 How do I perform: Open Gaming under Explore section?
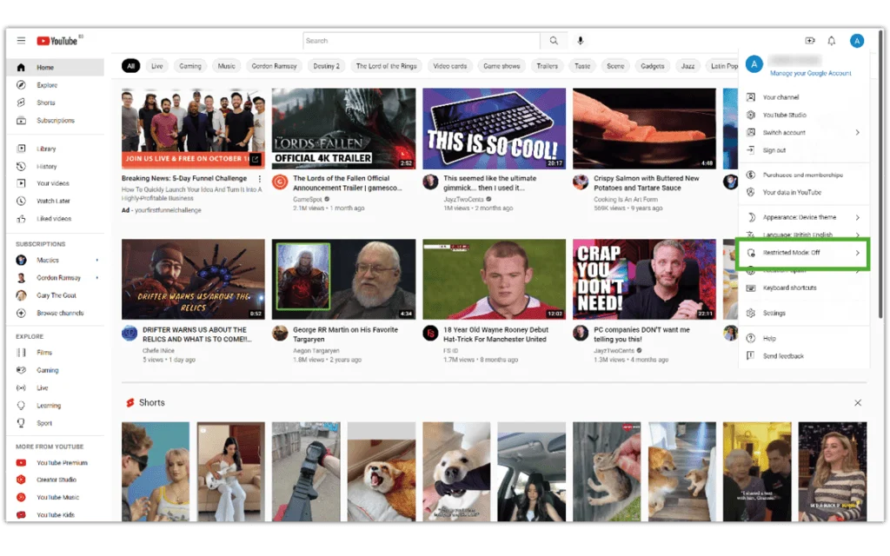tap(56, 370)
